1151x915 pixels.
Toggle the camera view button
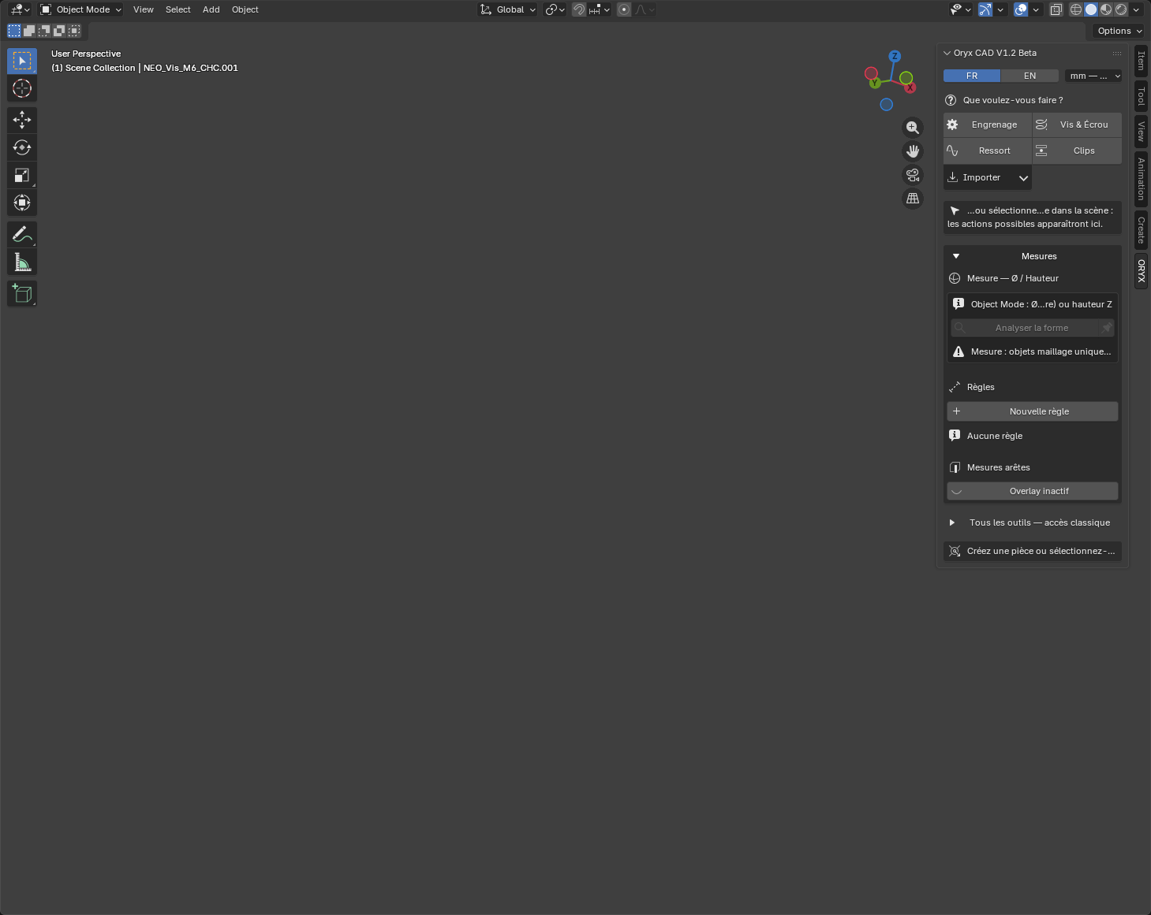coord(913,175)
